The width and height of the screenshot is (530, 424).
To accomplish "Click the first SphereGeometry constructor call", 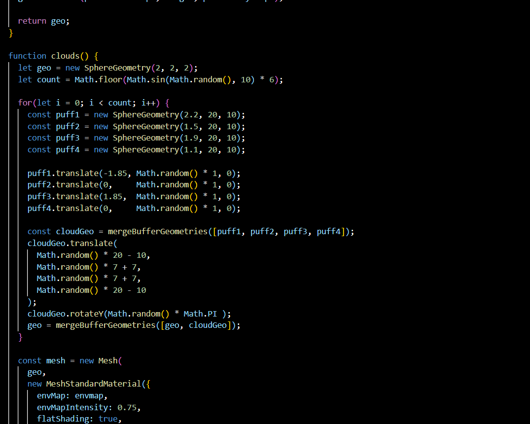I will [117, 68].
